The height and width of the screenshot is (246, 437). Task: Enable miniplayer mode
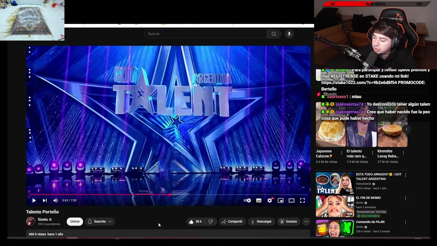click(281, 201)
